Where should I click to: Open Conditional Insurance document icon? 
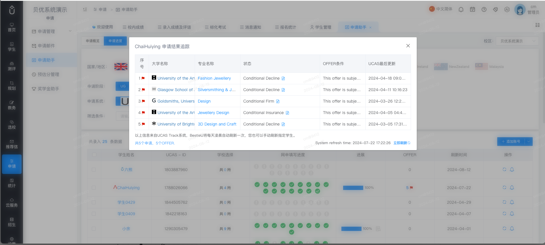click(288, 113)
